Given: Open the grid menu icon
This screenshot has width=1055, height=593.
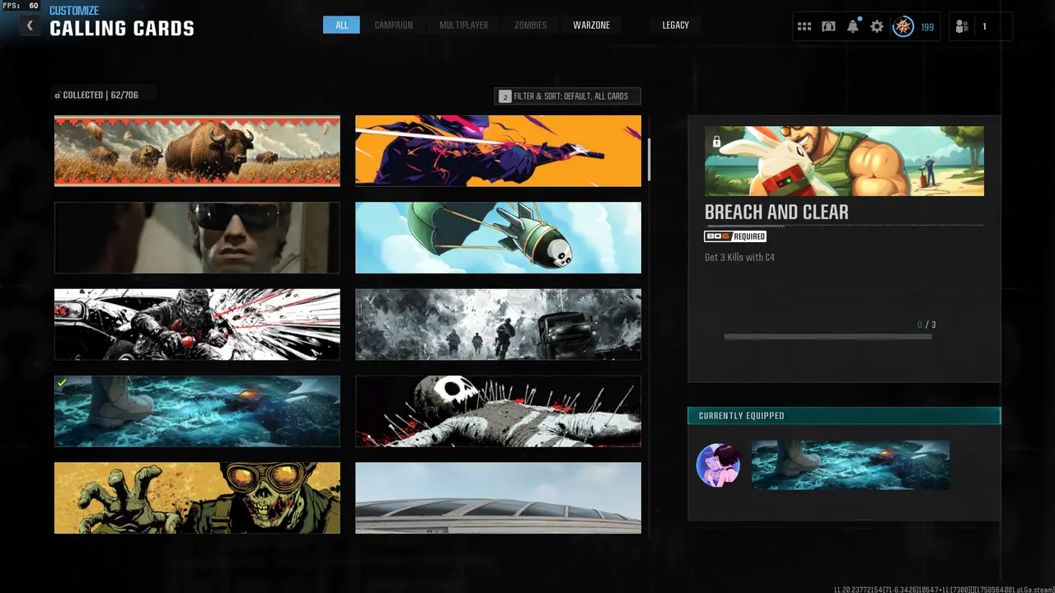Looking at the screenshot, I should pyautogui.click(x=804, y=26).
